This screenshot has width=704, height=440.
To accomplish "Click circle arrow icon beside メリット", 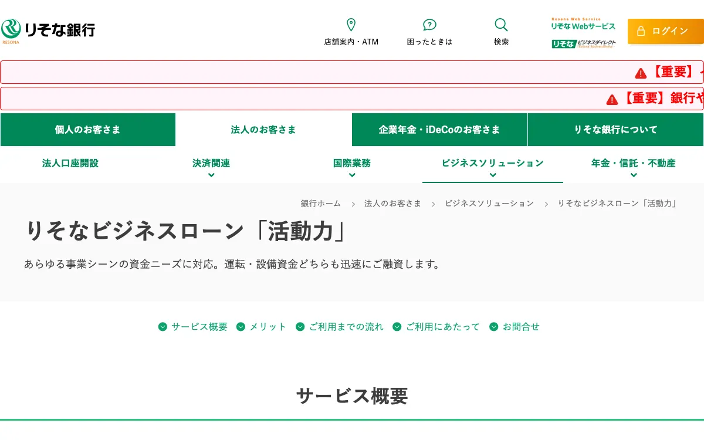I will click(x=241, y=327).
